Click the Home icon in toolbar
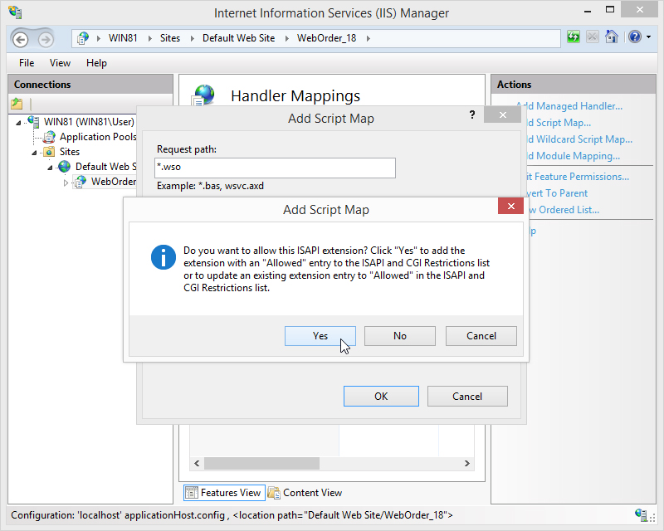The width and height of the screenshot is (664, 531). click(x=612, y=37)
